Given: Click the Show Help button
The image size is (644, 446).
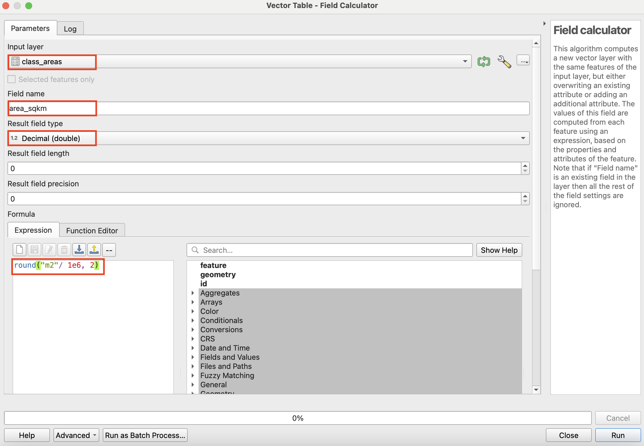Looking at the screenshot, I should 499,250.
